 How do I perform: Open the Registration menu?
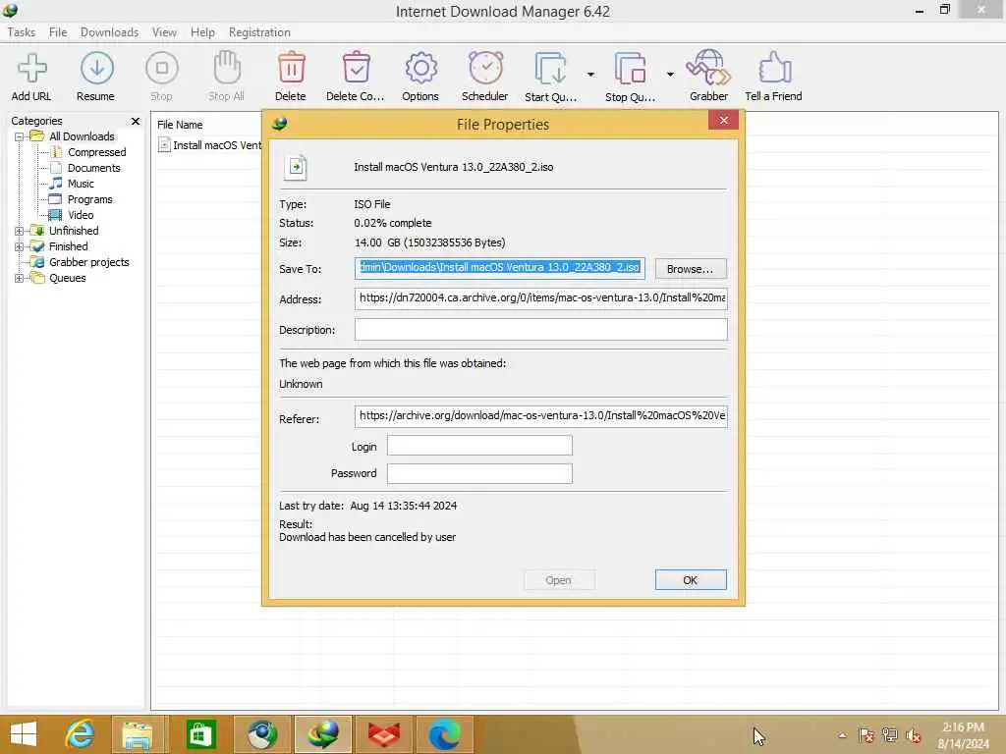tap(259, 32)
